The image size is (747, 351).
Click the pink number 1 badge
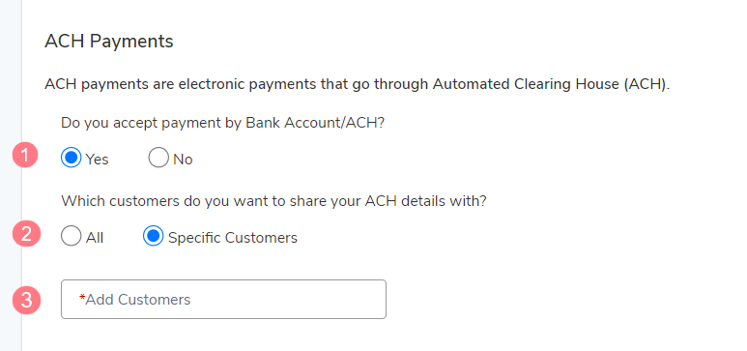(x=25, y=155)
